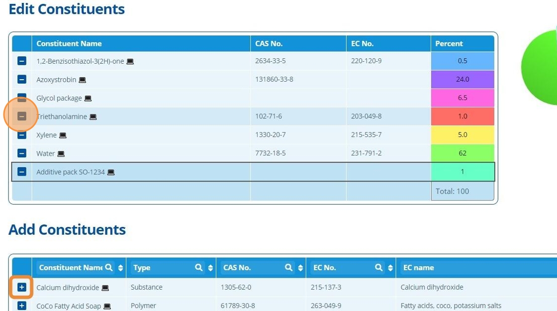Select EC number 215-535-7
This screenshot has width=557, height=311.
366,135
